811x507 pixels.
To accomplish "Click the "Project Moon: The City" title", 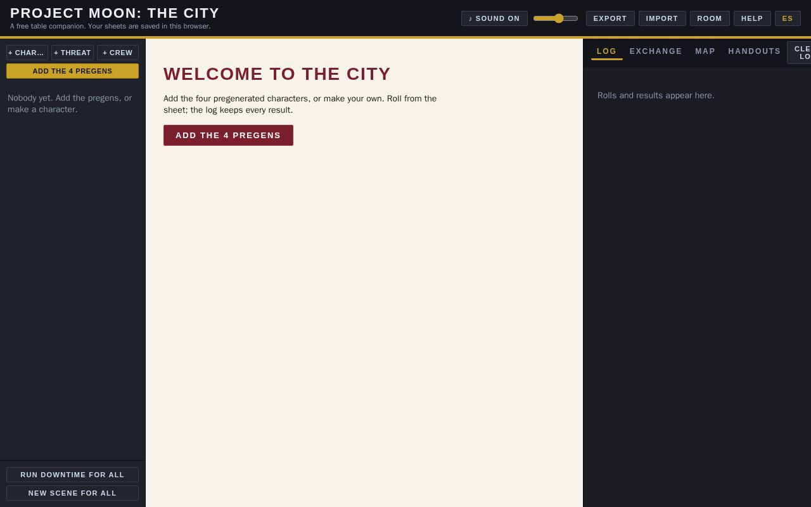I will 115,13.
